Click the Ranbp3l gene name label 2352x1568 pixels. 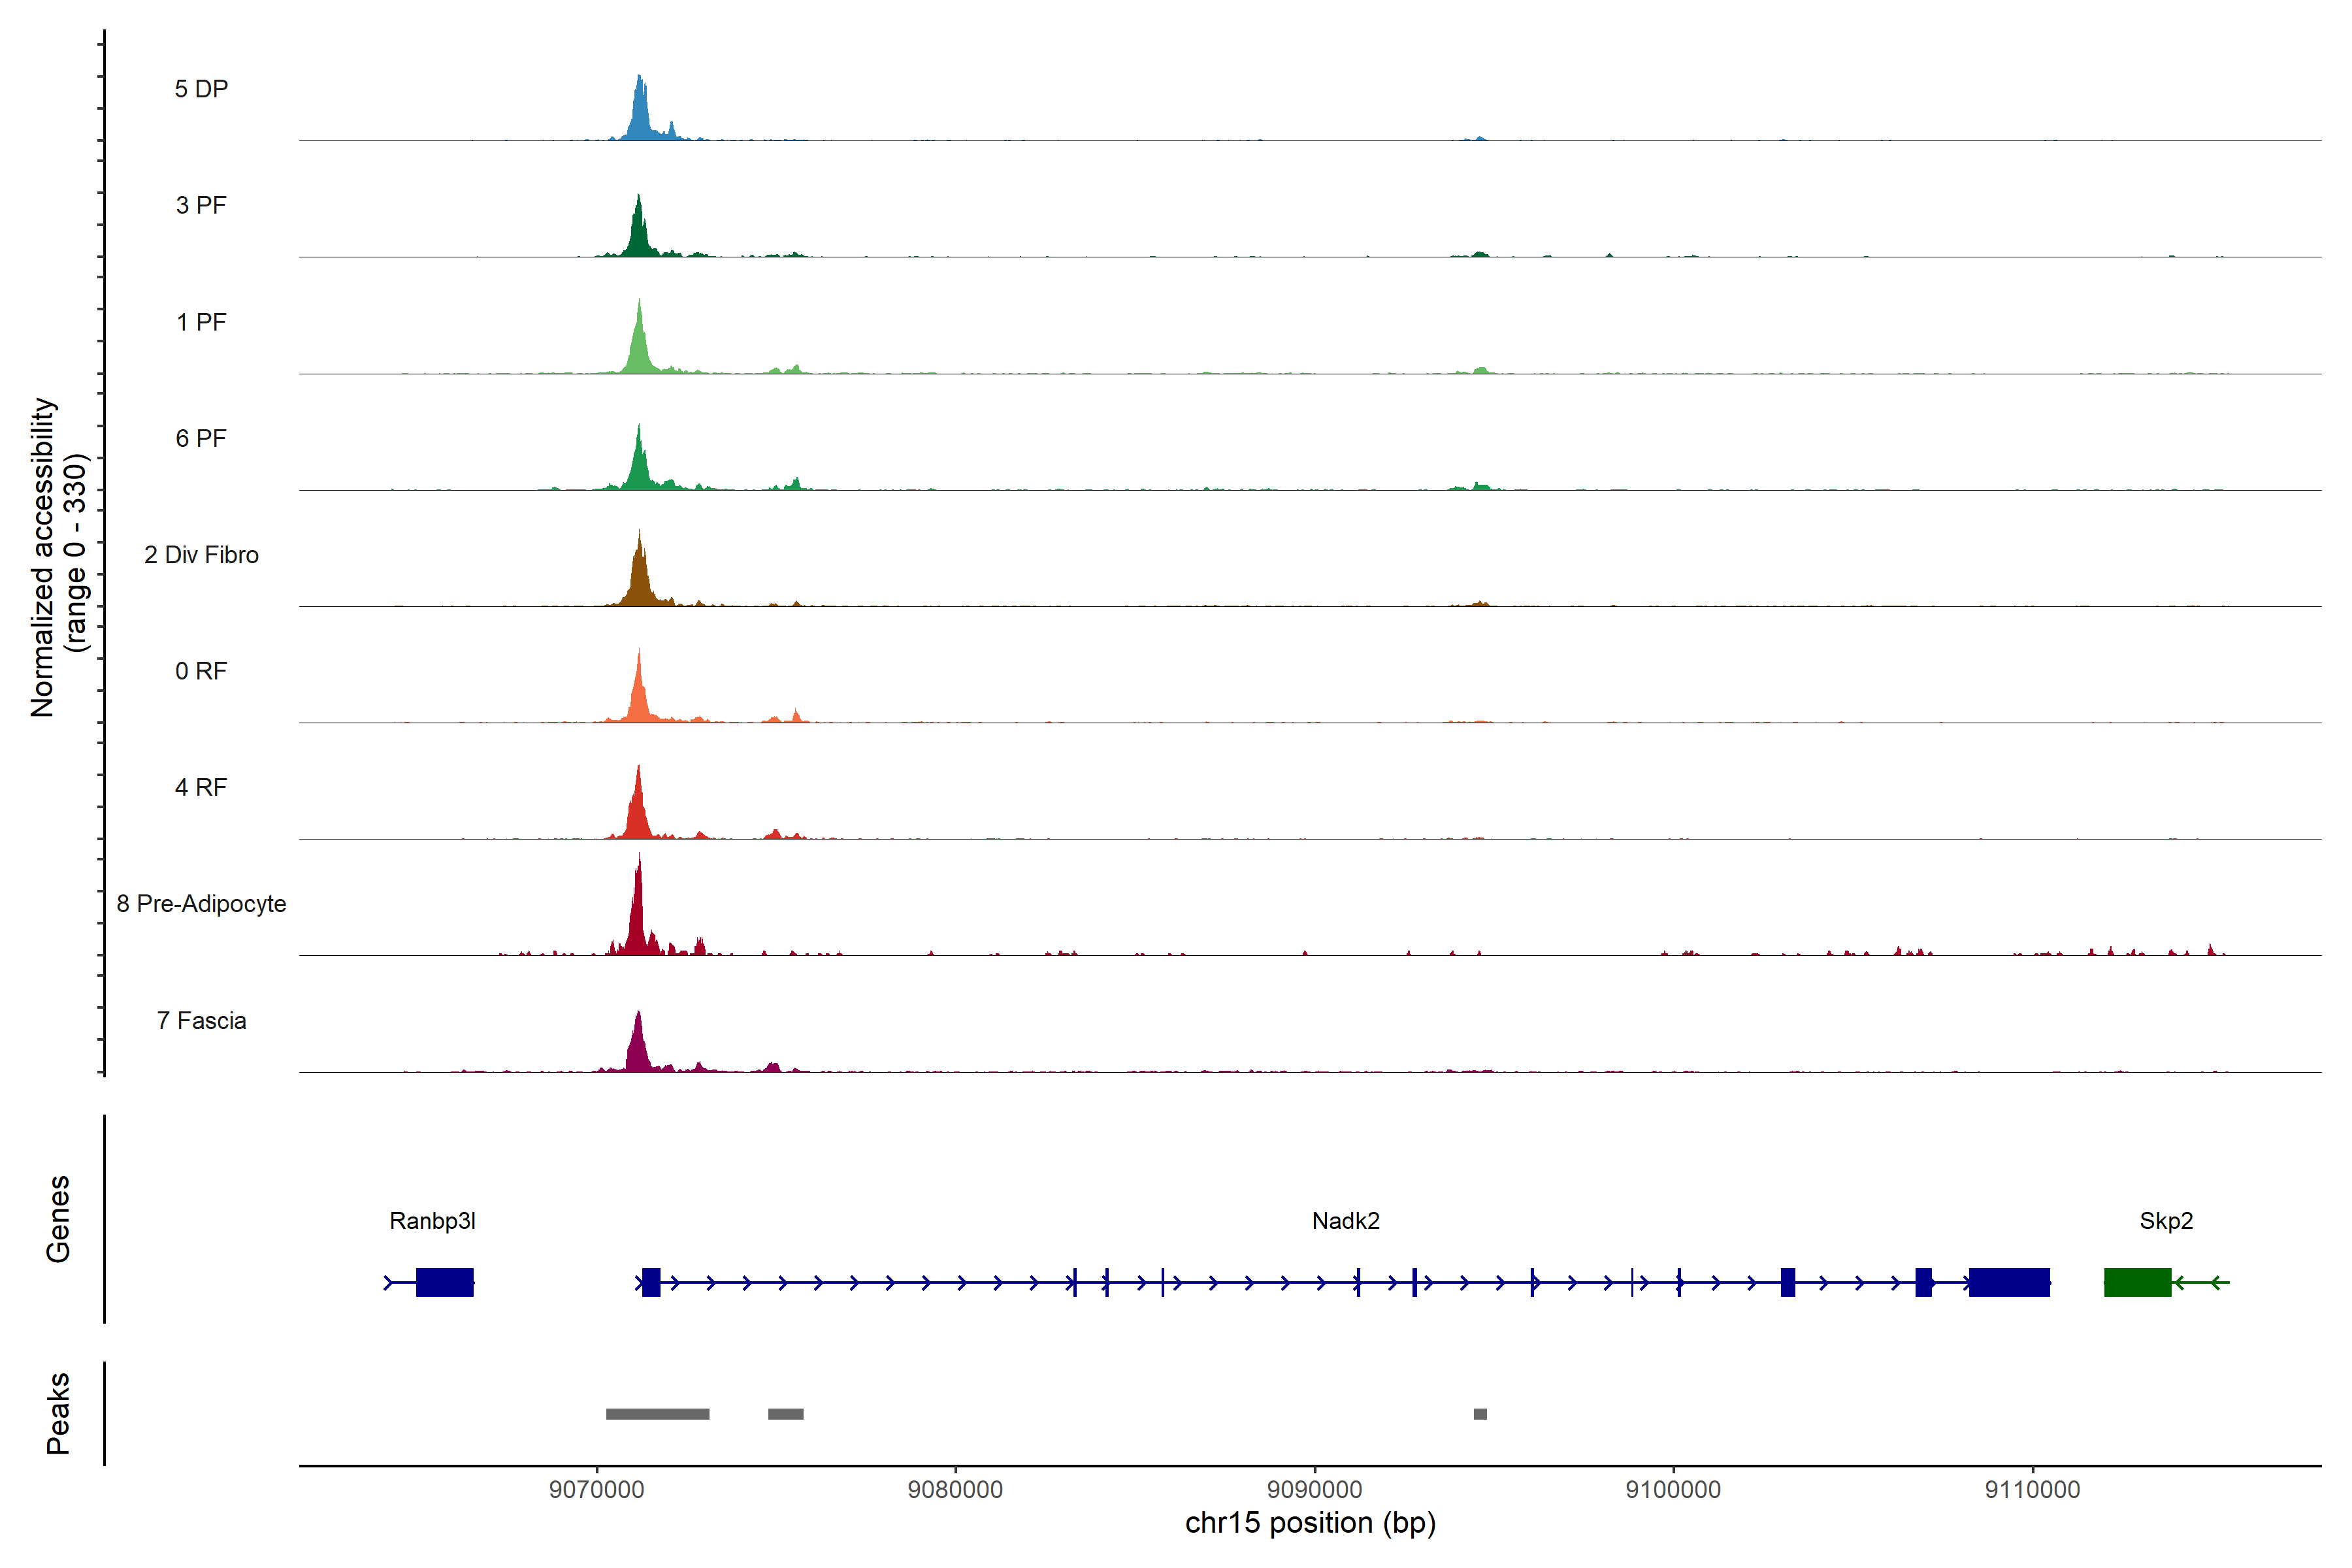tap(432, 1221)
